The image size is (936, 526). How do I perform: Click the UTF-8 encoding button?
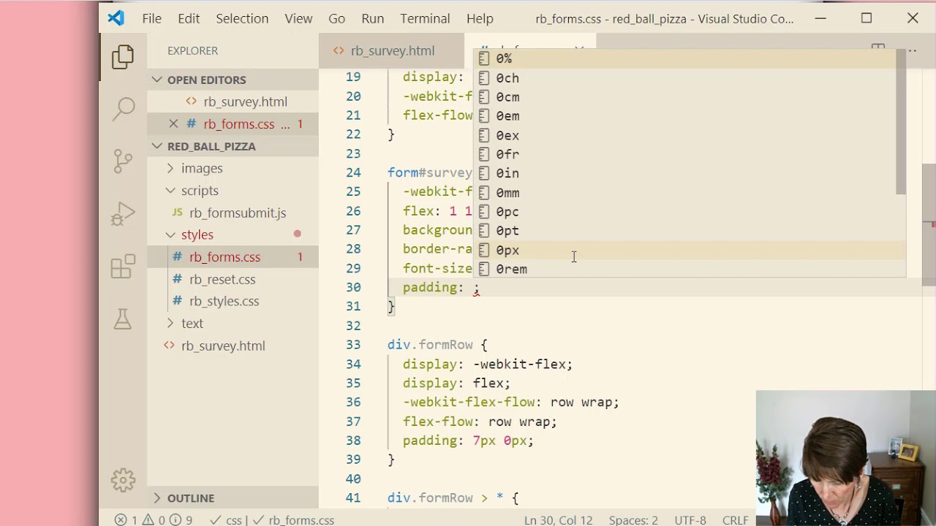[690, 520]
